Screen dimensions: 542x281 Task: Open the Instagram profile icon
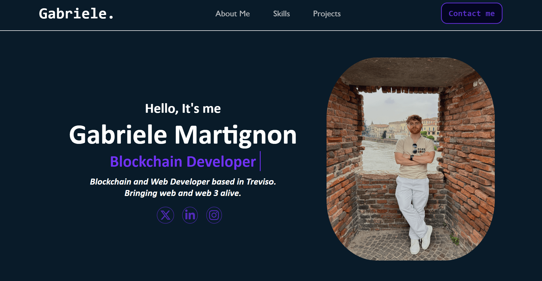214,215
